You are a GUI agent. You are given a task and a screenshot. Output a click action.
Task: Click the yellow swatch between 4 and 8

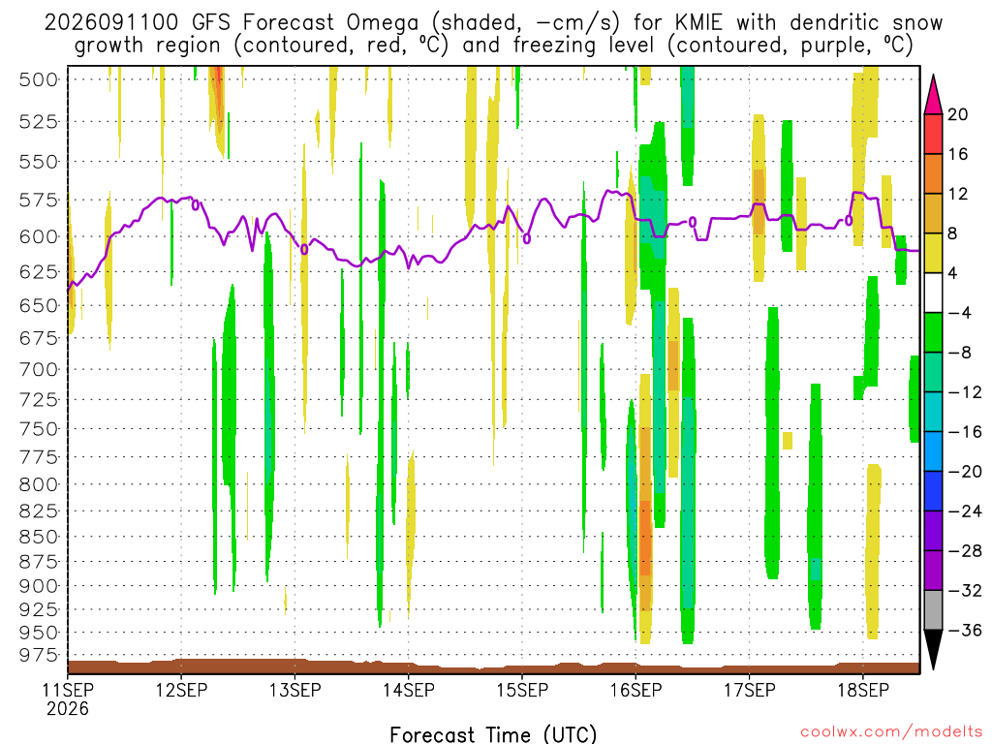pyautogui.click(x=933, y=253)
